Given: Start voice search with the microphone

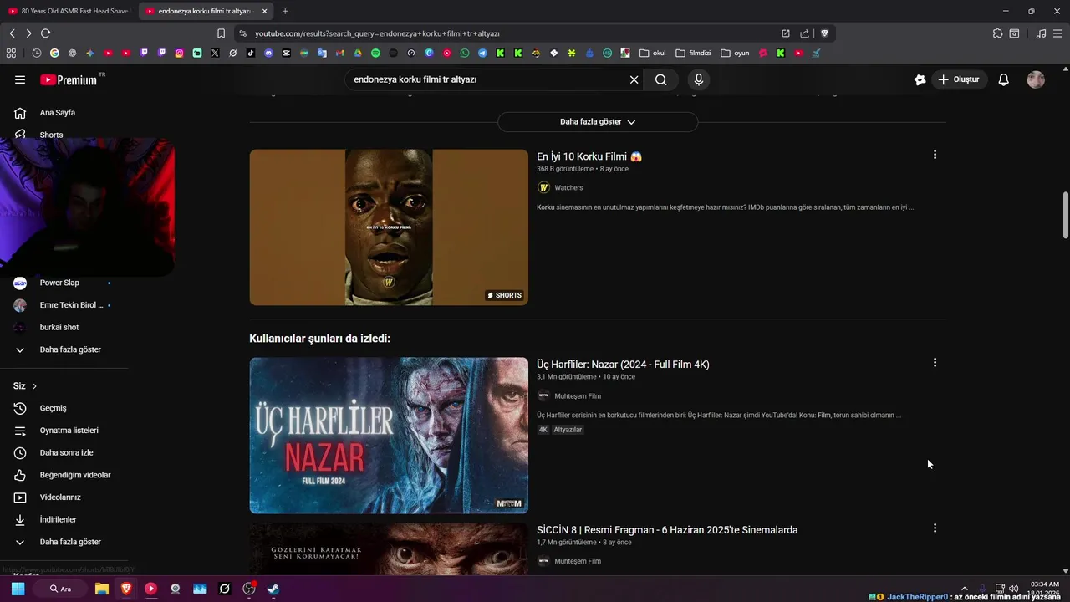Looking at the screenshot, I should point(699,79).
